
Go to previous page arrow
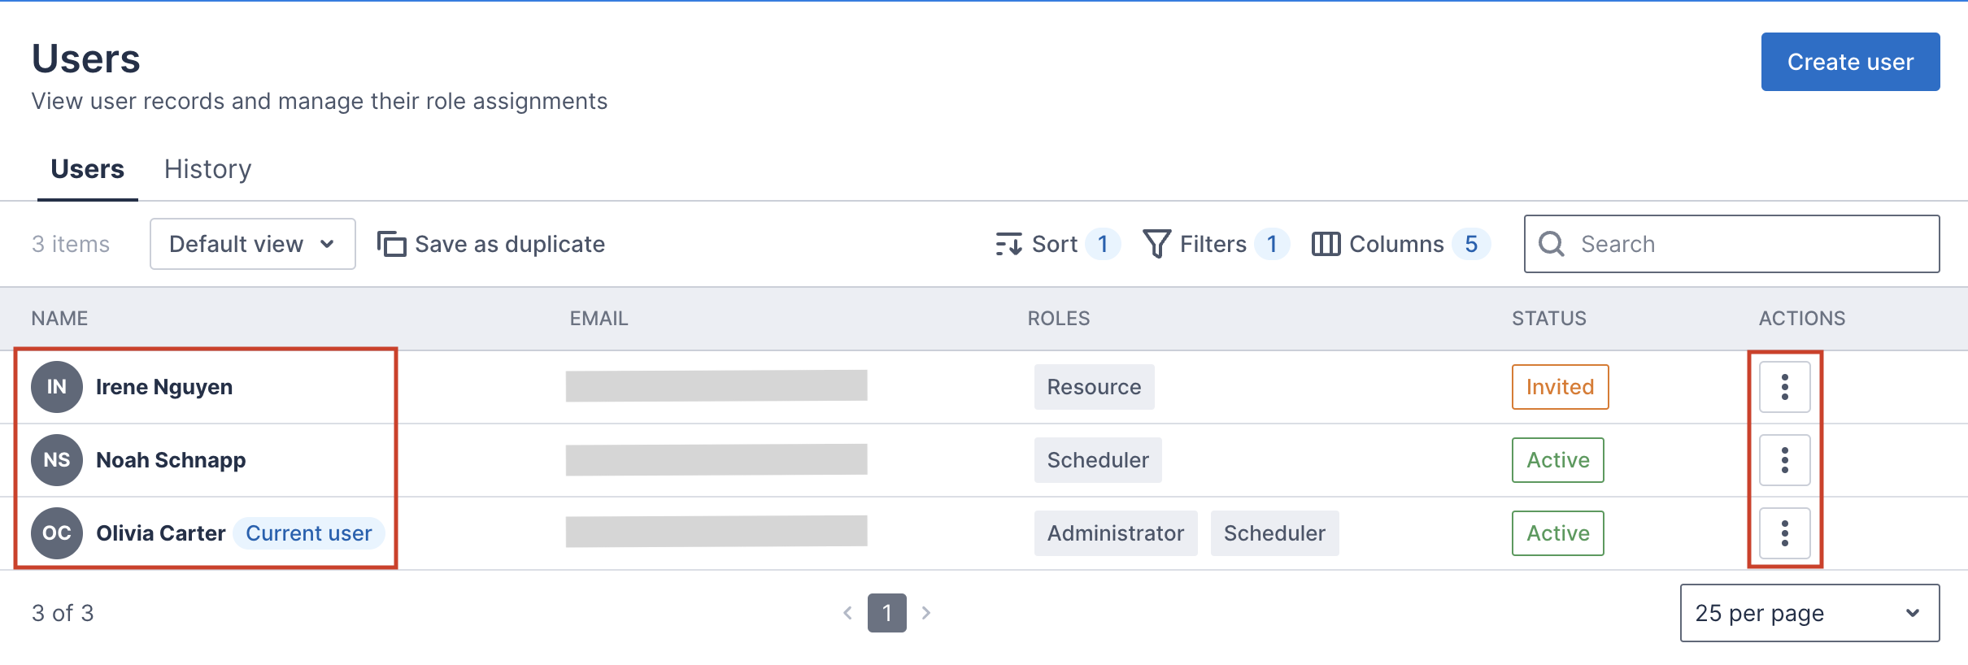tap(847, 613)
